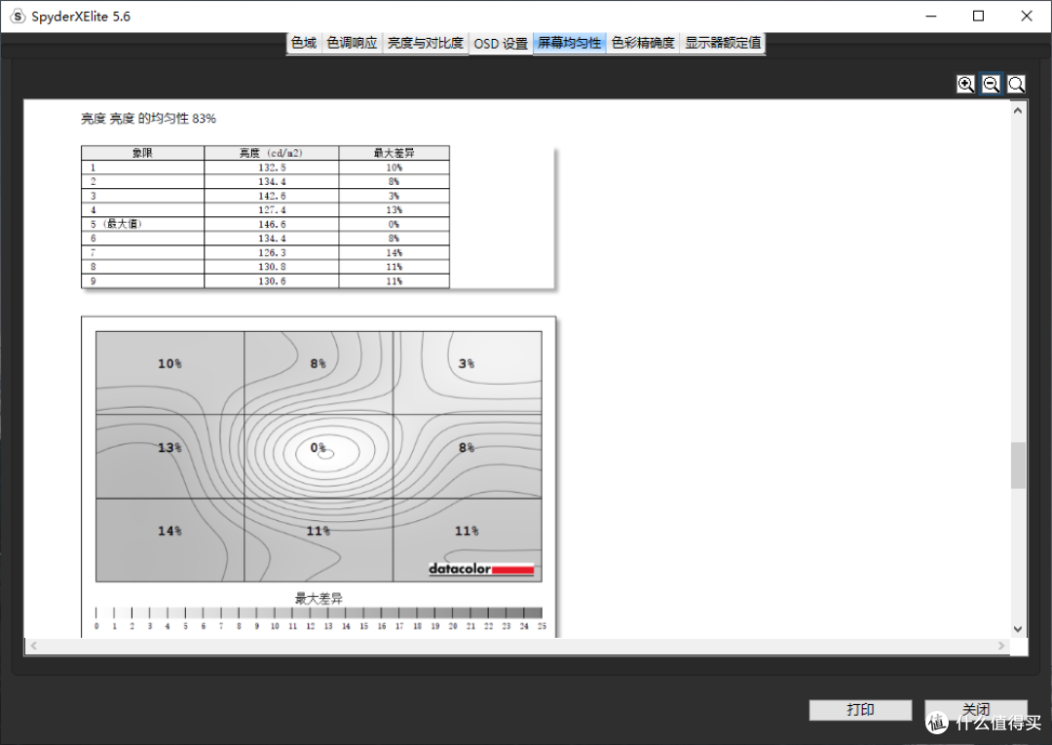Minimize the SpyderXElite window
This screenshot has height=745, width=1052.
point(930,17)
